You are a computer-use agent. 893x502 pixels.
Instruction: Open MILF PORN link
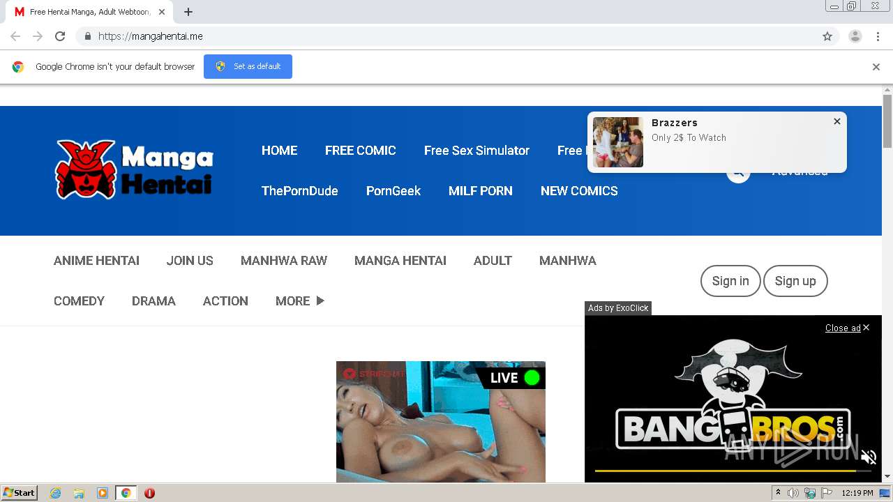tap(481, 191)
